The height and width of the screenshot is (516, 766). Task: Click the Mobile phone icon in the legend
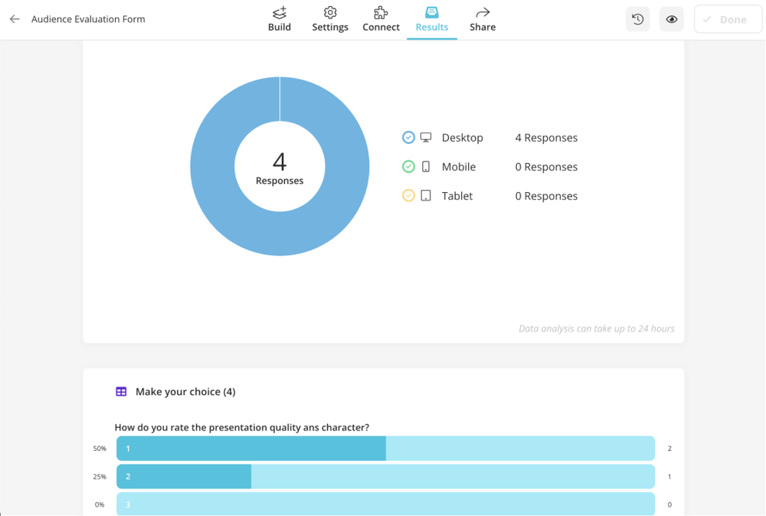pyautogui.click(x=426, y=166)
